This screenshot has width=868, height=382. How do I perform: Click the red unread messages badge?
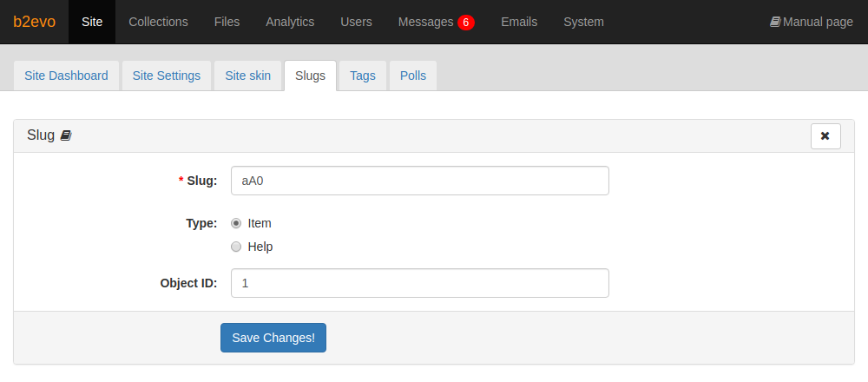tap(466, 23)
